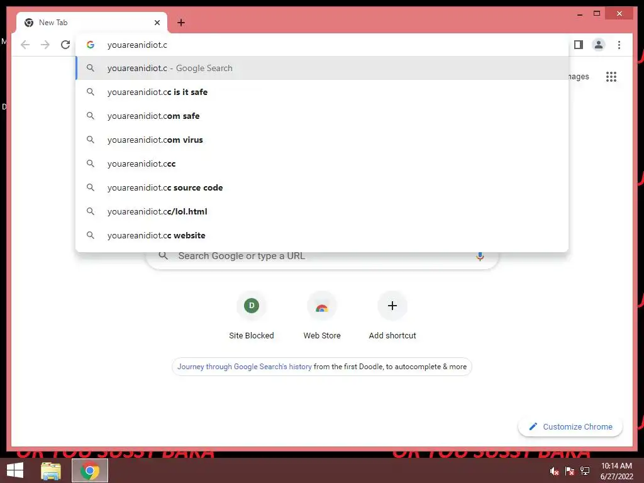Open the Web Store shortcut
The width and height of the screenshot is (644, 483).
[322, 315]
